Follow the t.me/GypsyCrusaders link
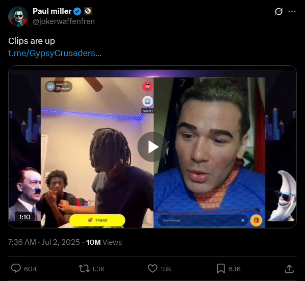The image size is (305, 281). pyautogui.click(x=55, y=53)
